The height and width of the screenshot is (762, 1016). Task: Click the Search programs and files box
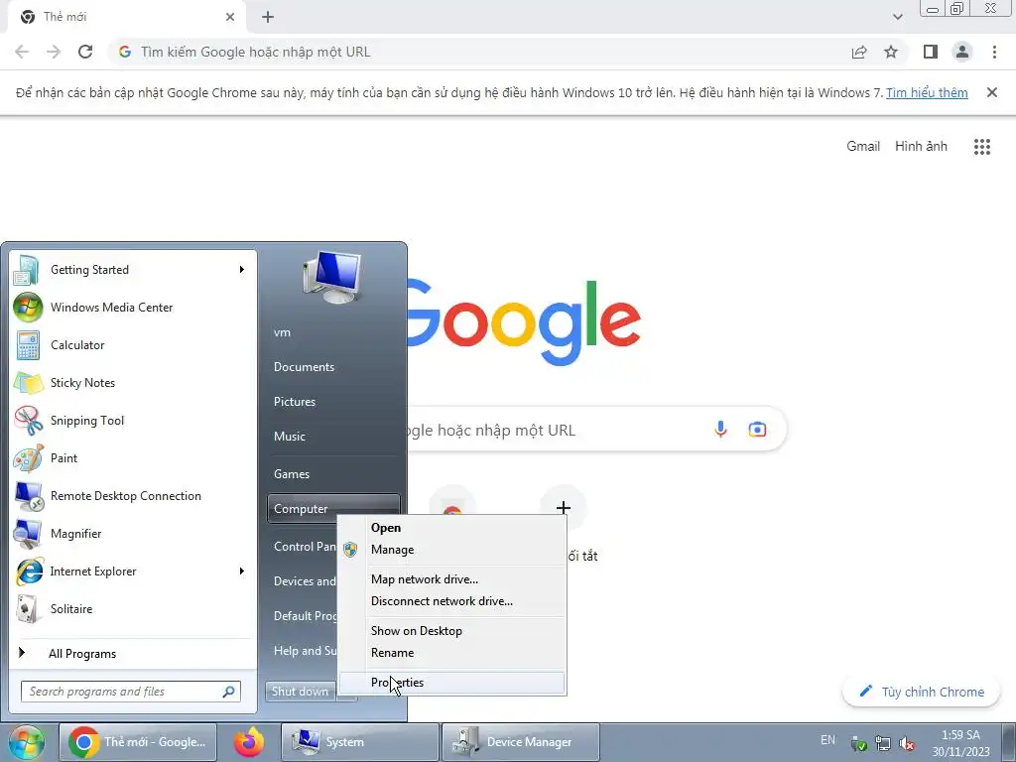click(x=131, y=692)
